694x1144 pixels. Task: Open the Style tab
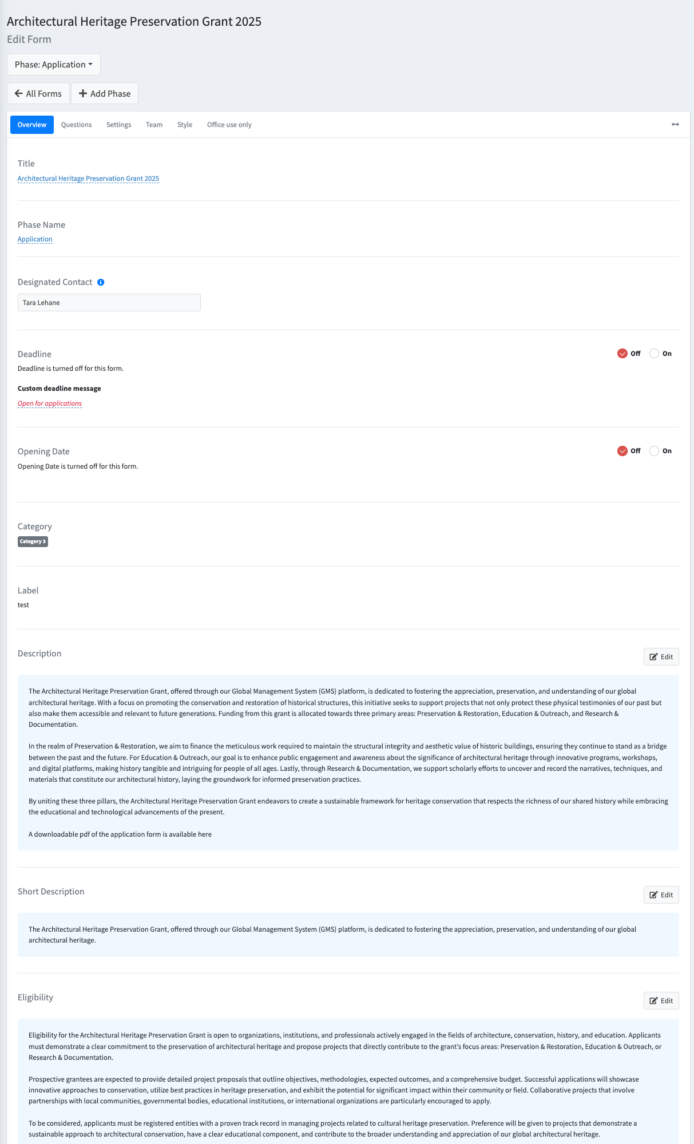[x=184, y=125]
